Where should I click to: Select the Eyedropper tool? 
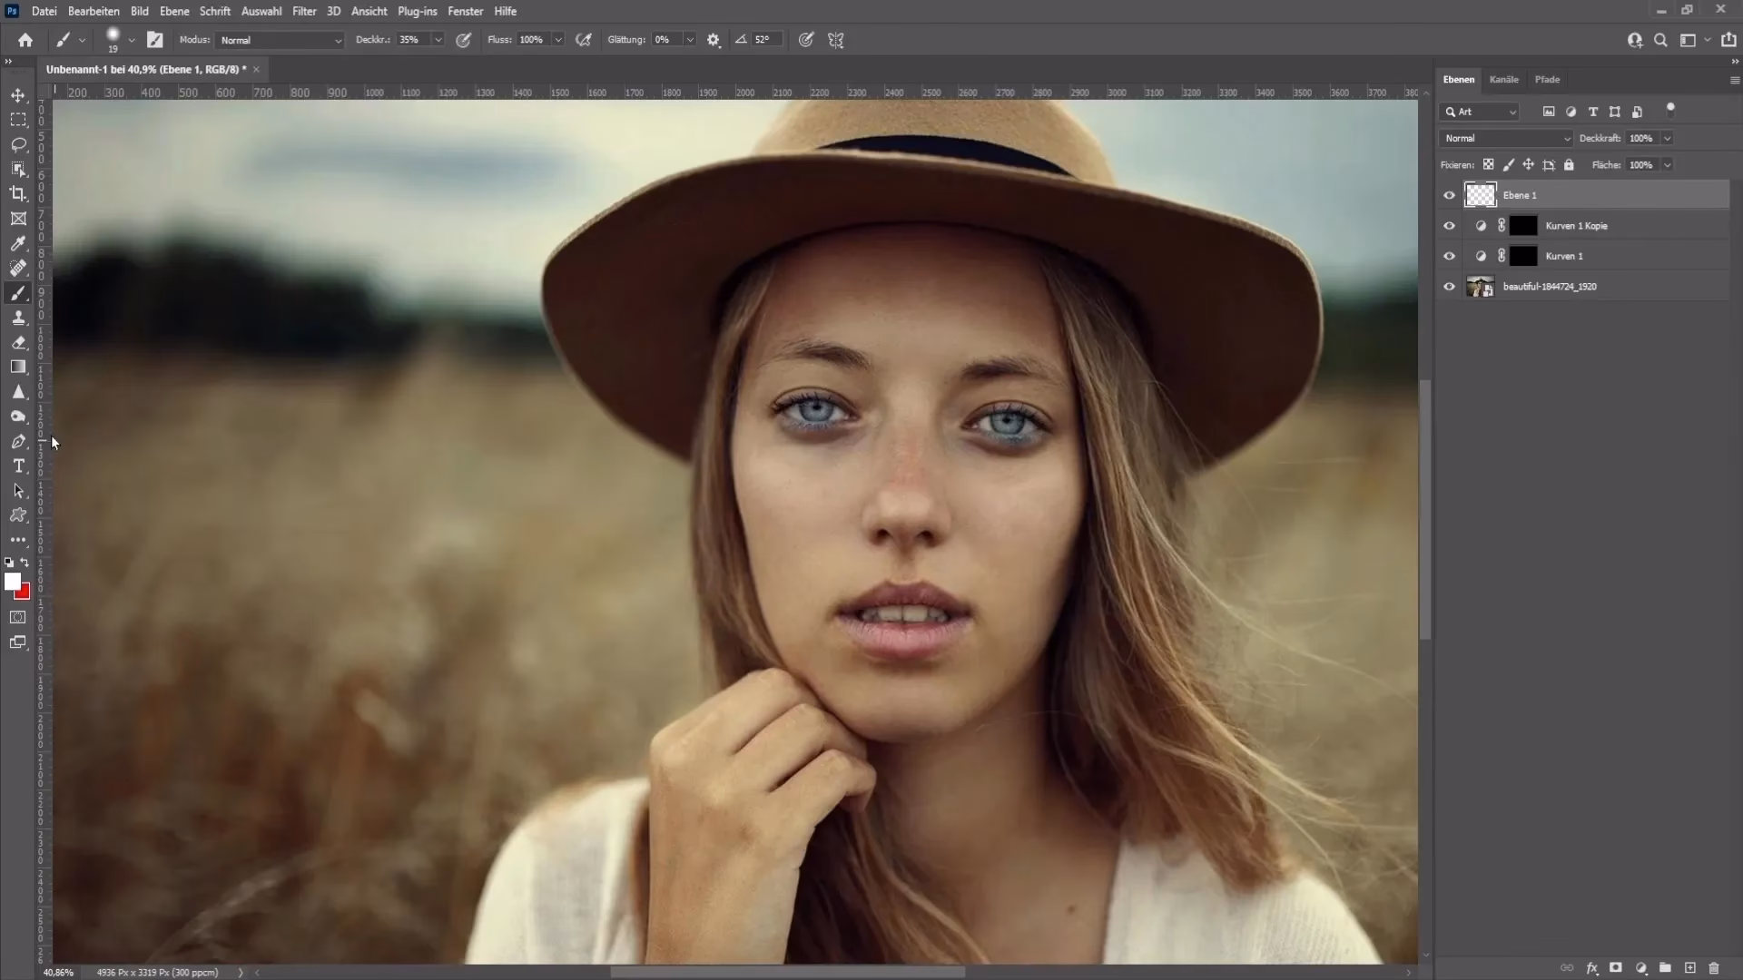coord(18,243)
